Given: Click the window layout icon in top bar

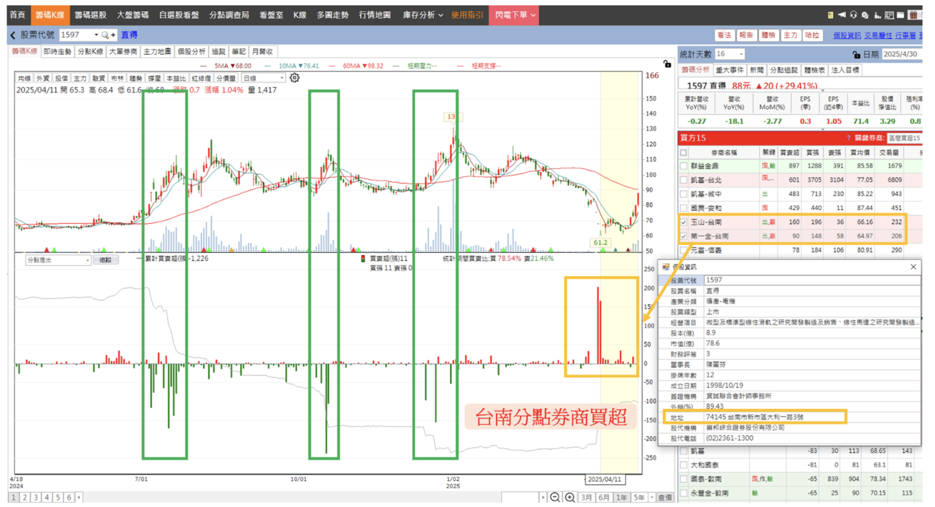Looking at the screenshot, I should pos(900,15).
